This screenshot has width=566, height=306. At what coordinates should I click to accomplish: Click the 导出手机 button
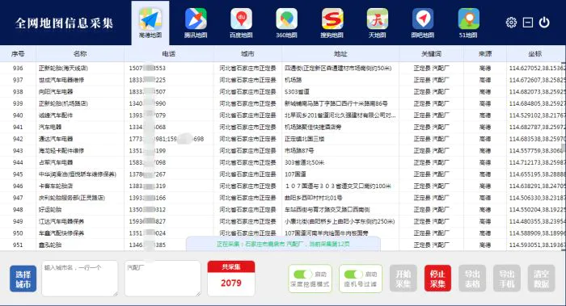tap(507, 279)
